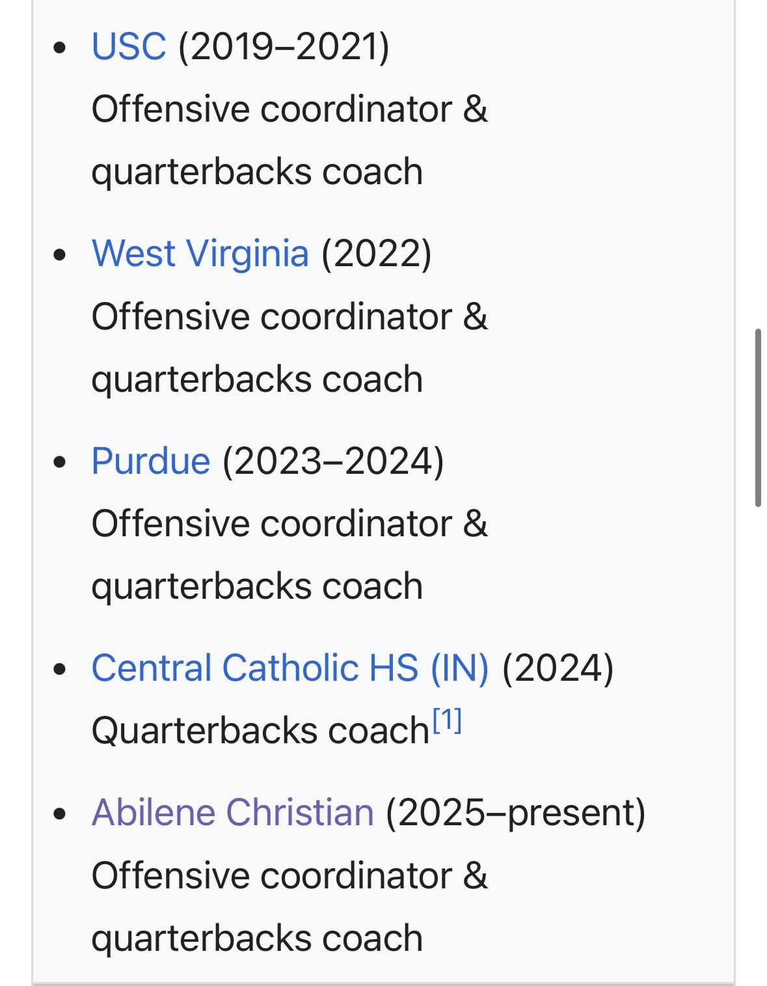Click the (2025–present) text beside Abilene Christian
Screen dimensions: 767x986
[x=515, y=813]
